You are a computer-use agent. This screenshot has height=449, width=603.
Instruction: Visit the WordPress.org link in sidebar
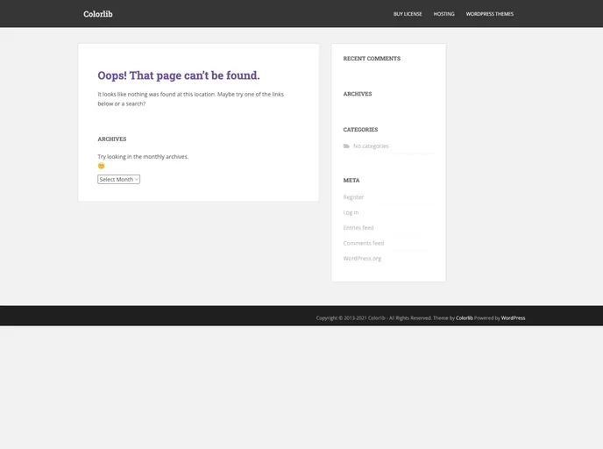pyautogui.click(x=362, y=259)
